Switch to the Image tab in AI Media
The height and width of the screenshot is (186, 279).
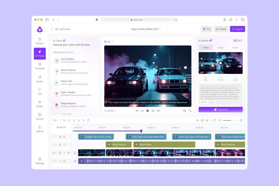coord(220,48)
